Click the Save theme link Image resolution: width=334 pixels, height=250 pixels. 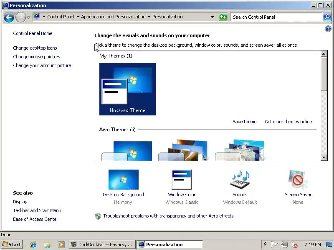coord(245,122)
